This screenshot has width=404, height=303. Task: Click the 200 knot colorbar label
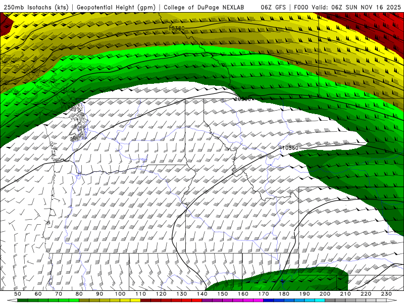pos(325,294)
